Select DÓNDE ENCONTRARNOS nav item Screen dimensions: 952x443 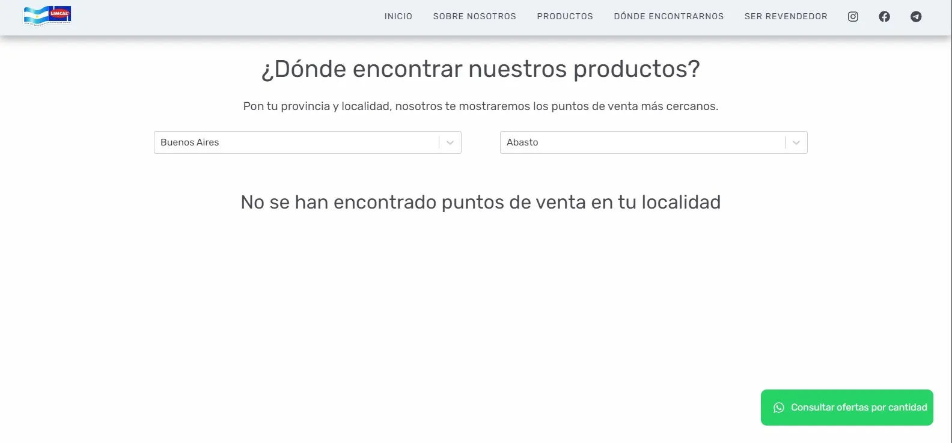point(669,17)
